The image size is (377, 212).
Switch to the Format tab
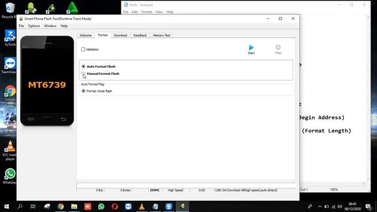pos(102,35)
